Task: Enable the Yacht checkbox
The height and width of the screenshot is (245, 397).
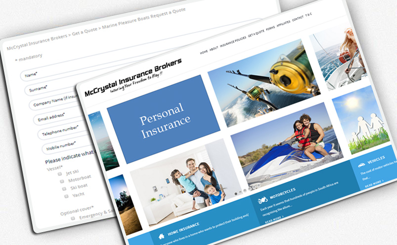Action: pos(66,196)
